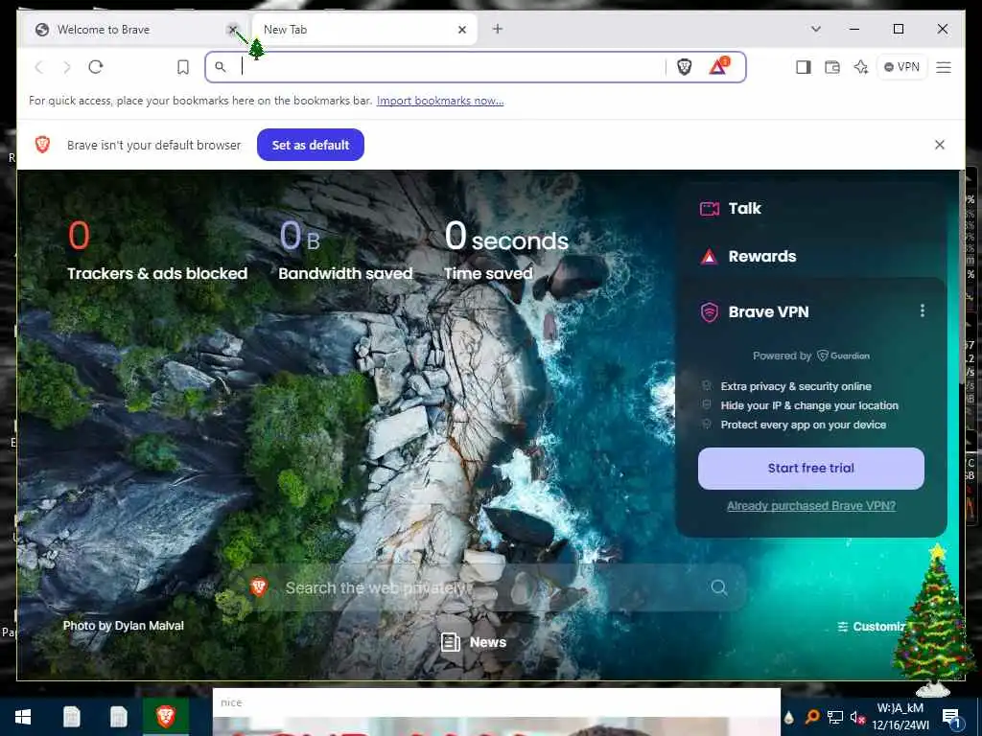This screenshot has width=982, height=736.
Task: Open the Windows Start menu
Action: tap(23, 717)
